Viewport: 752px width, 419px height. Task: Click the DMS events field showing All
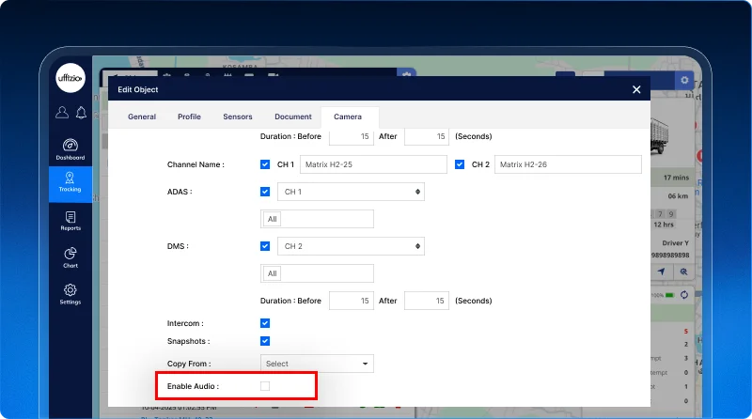click(317, 273)
